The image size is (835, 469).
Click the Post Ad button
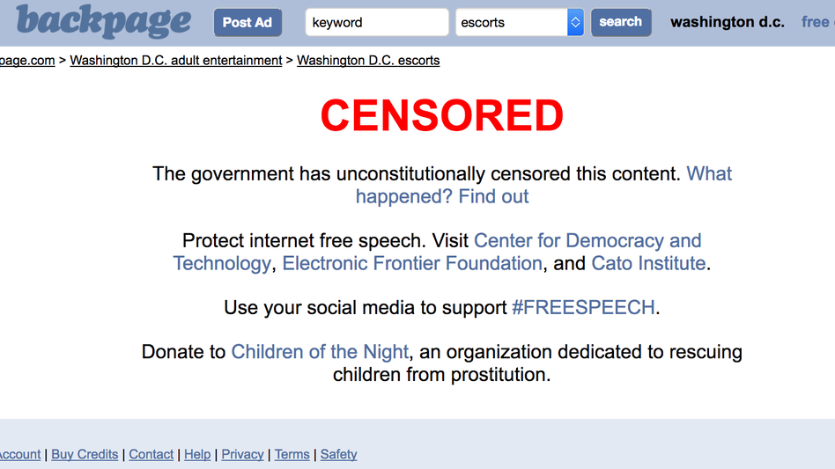(x=248, y=22)
